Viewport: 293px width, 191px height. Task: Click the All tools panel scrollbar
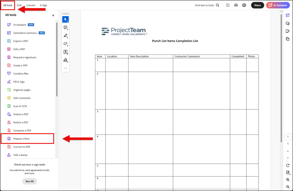pyautogui.click(x=57, y=60)
